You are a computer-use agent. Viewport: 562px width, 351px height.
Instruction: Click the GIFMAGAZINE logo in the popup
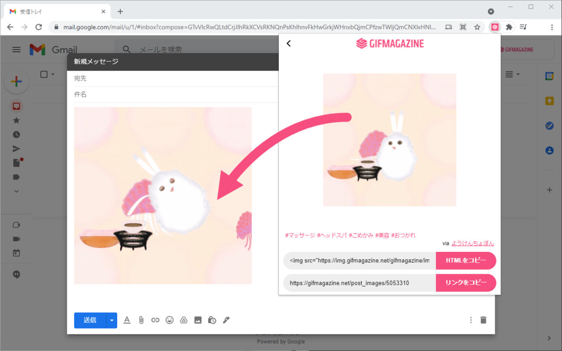click(390, 43)
